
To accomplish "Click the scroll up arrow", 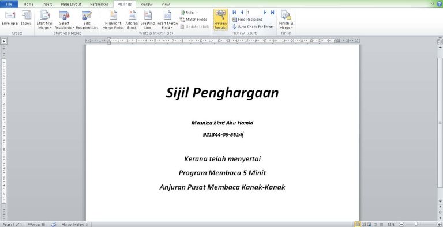I will point(440,48).
